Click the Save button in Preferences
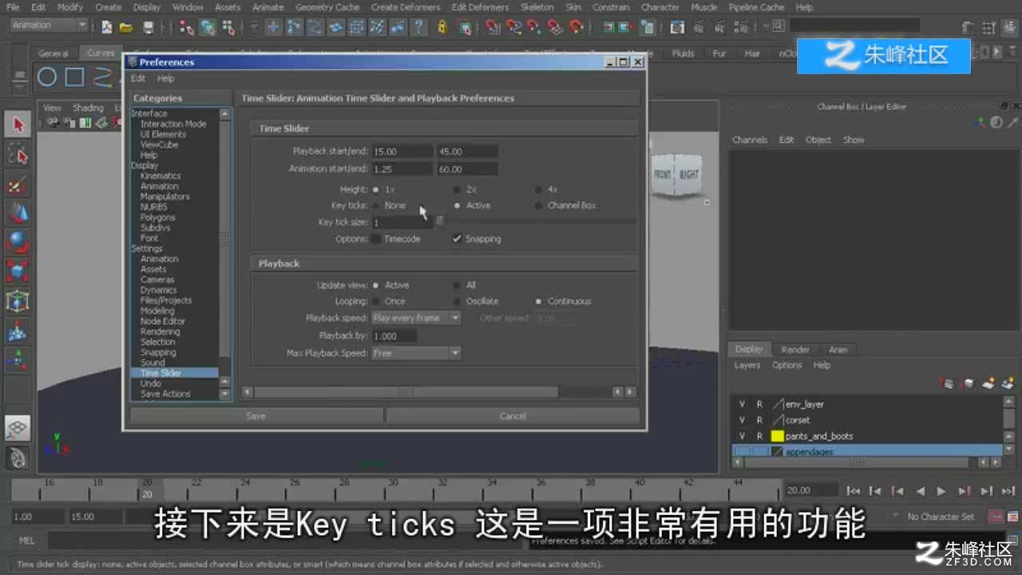The height and width of the screenshot is (575, 1022). [255, 416]
